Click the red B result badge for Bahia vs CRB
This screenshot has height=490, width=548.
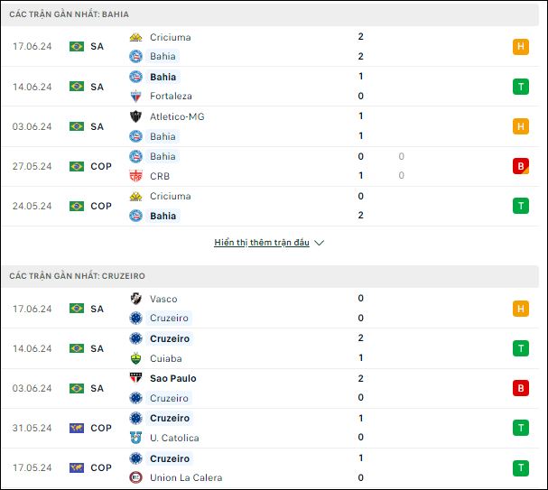521,166
